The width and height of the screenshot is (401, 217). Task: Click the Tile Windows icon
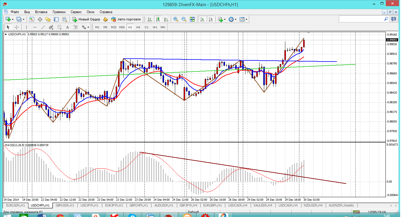pos(192,19)
